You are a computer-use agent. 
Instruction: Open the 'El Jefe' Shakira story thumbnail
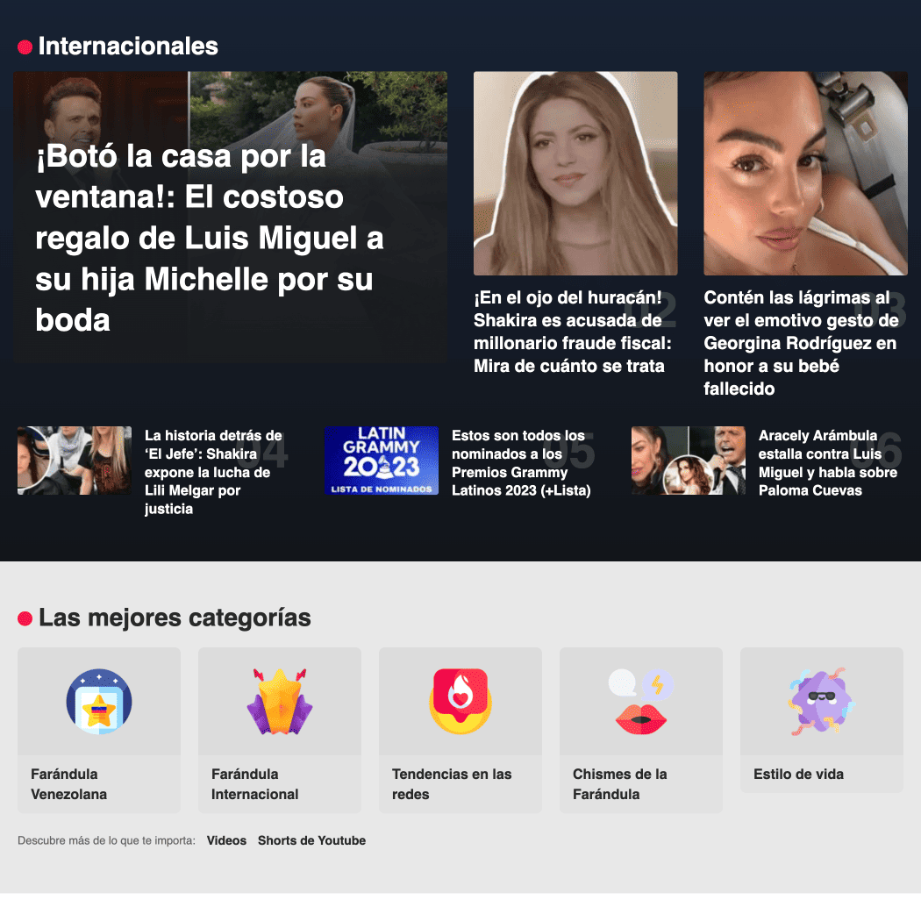(75, 461)
